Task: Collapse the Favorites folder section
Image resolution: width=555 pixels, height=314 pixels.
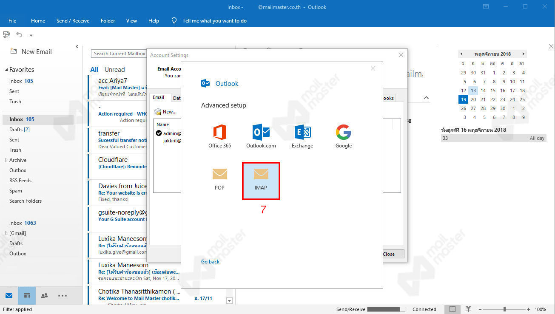Action: click(6, 69)
